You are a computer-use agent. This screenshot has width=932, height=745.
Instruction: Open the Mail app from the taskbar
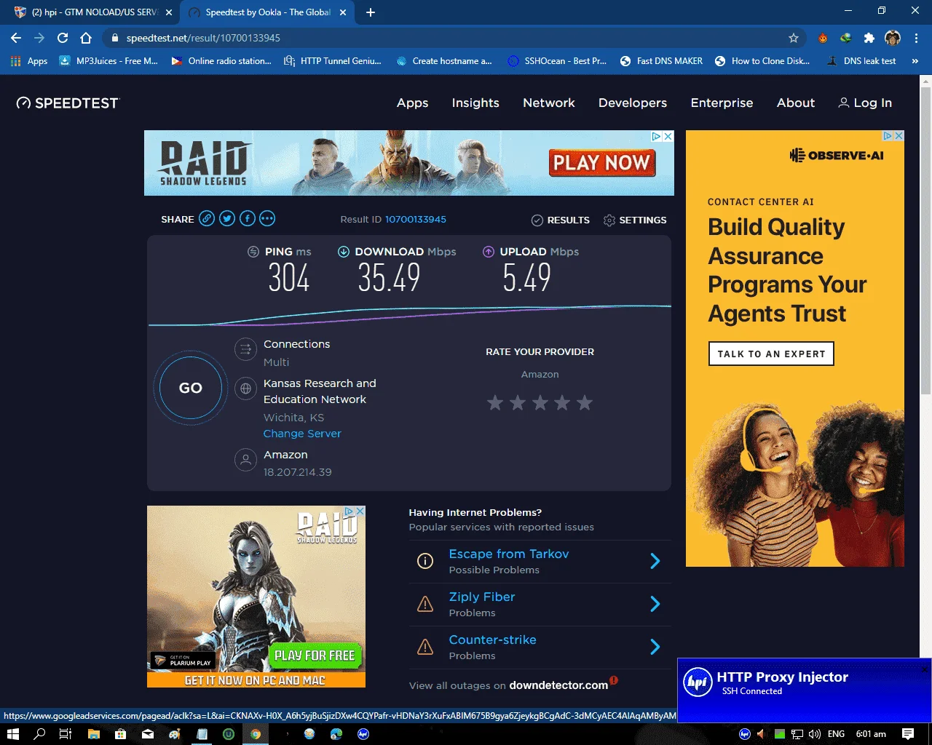point(148,734)
